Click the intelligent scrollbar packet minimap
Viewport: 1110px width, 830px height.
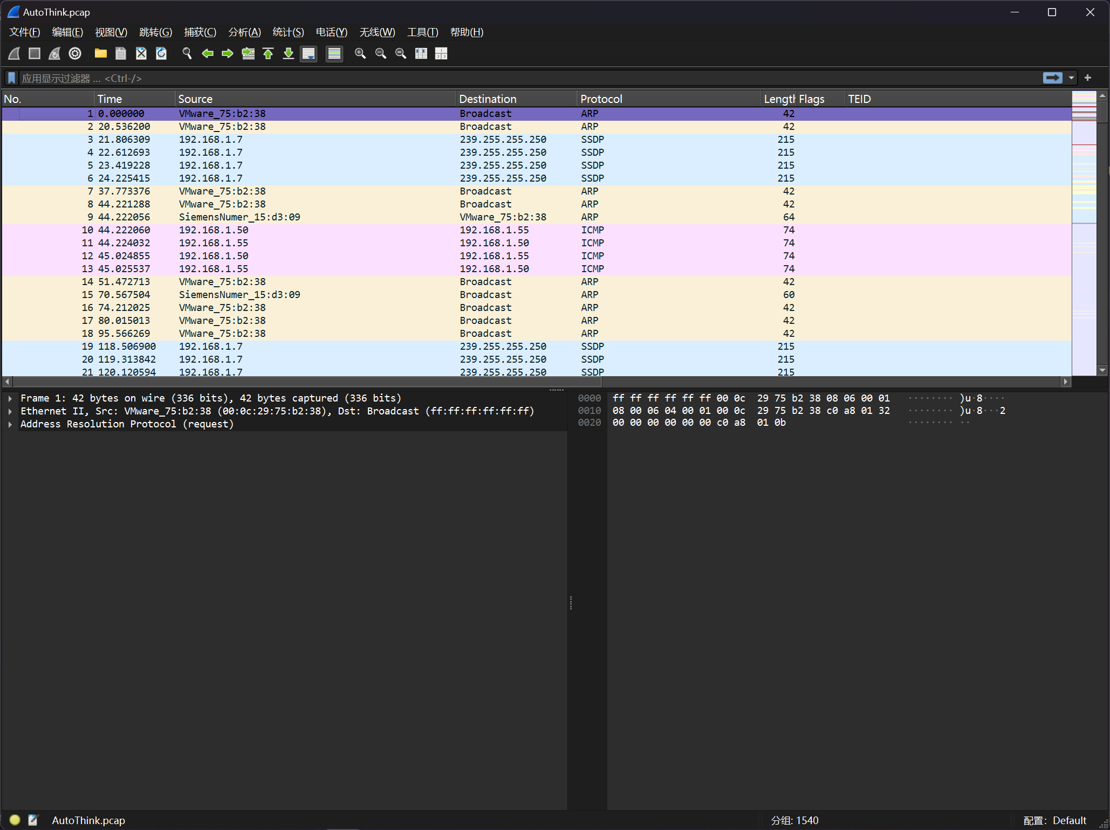(1084, 233)
